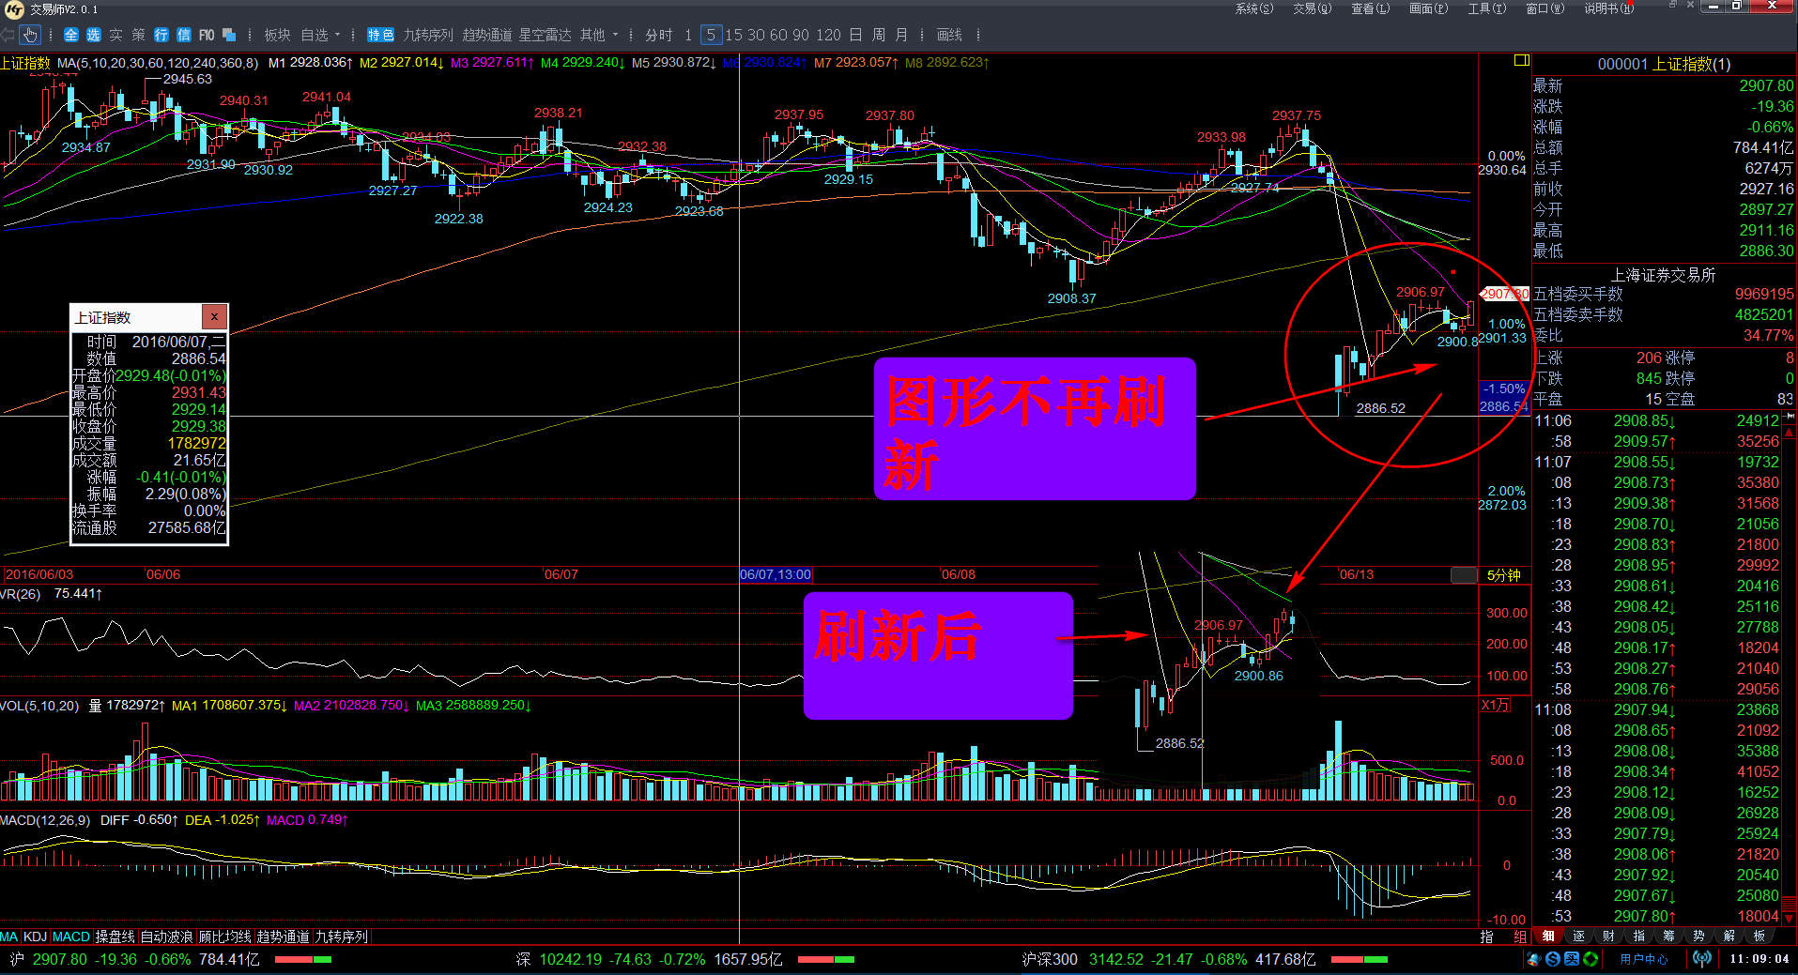Expand the 其他 dropdown in the toolbar
This screenshot has height=975, width=1798.
coord(616,35)
